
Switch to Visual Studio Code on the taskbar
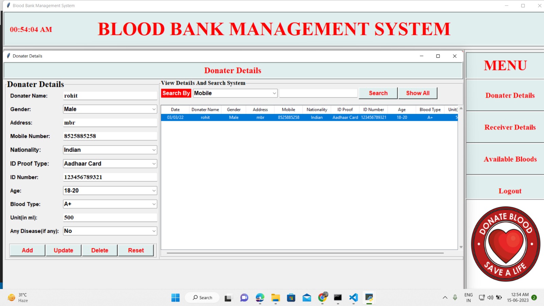point(353,297)
